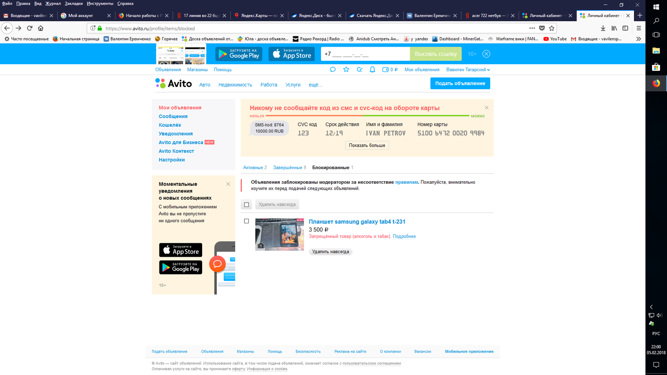
Task: Click the Windows Start button
Action: pos(656,7)
